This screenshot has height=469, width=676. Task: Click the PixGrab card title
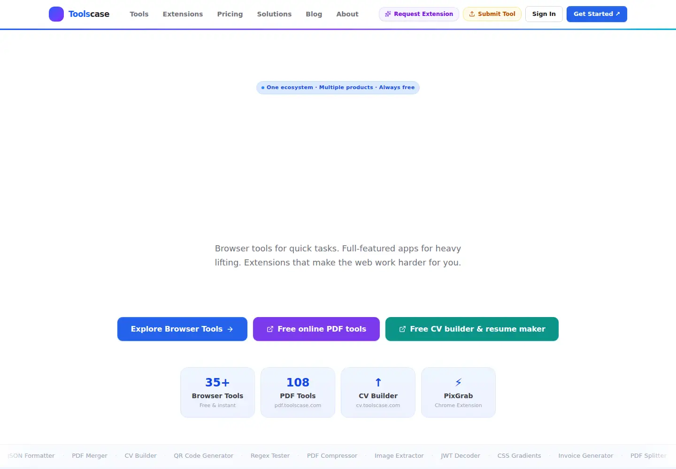(458, 396)
